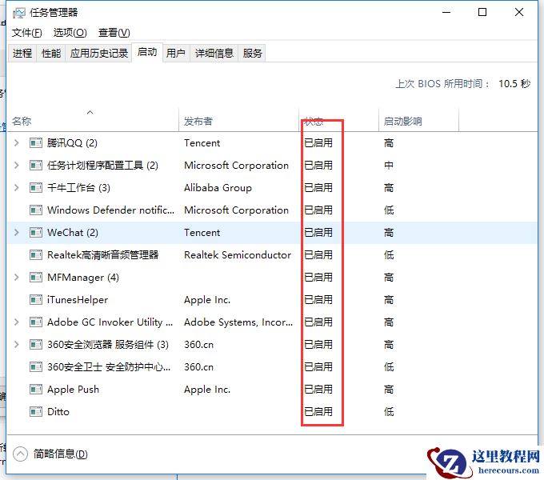The height and width of the screenshot is (480, 544).
Task: Click the 低 impact value for Windows Defender
Action: 389,210
